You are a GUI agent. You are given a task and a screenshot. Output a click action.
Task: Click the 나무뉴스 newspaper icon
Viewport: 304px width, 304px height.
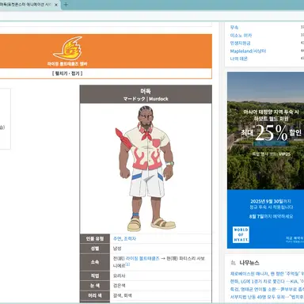[x=233, y=263]
